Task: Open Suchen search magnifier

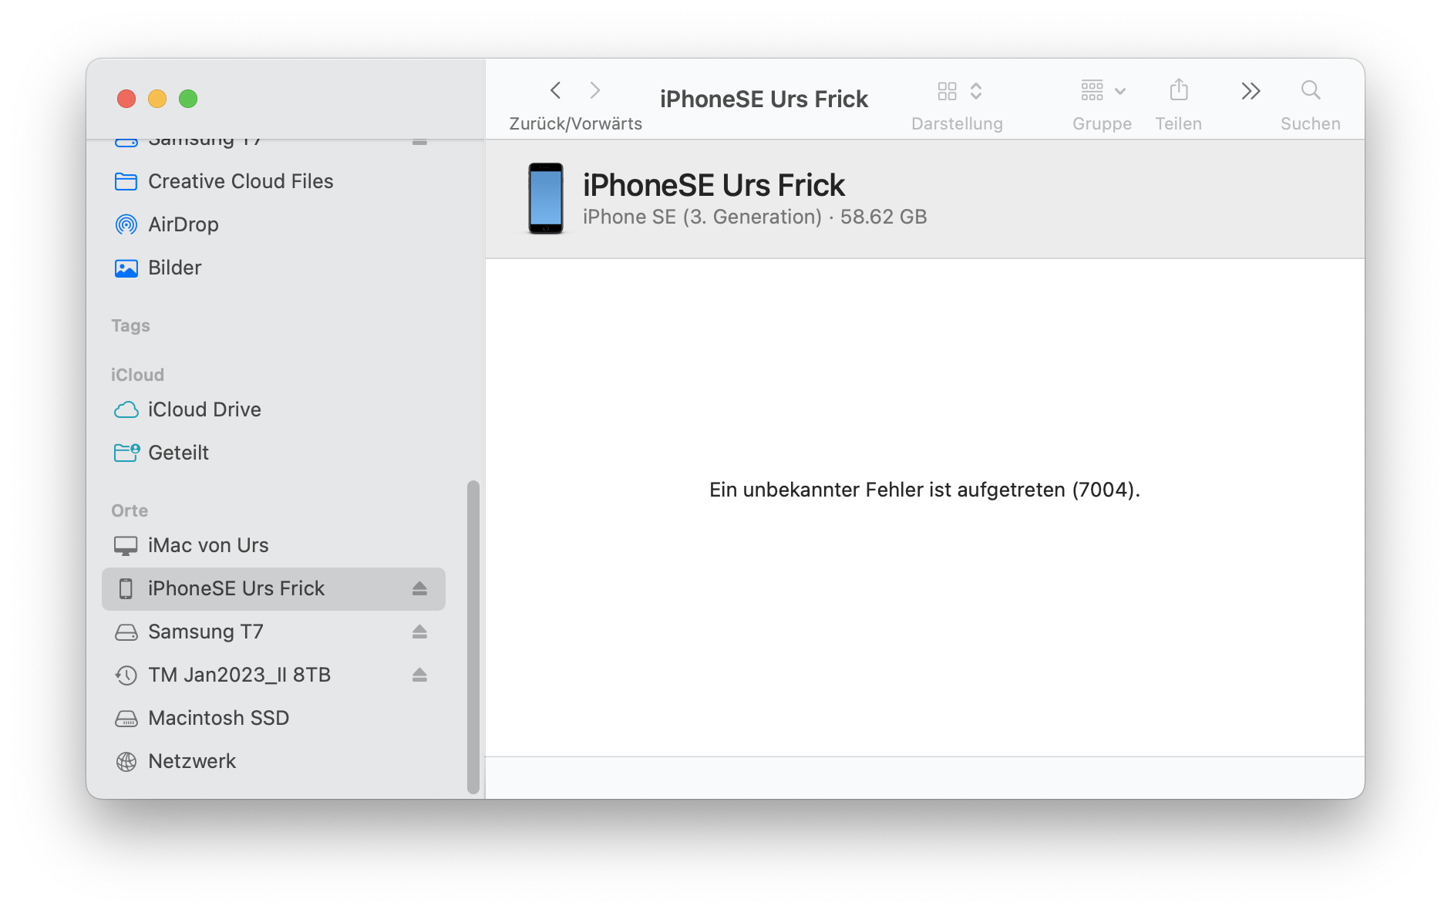Action: point(1311,90)
